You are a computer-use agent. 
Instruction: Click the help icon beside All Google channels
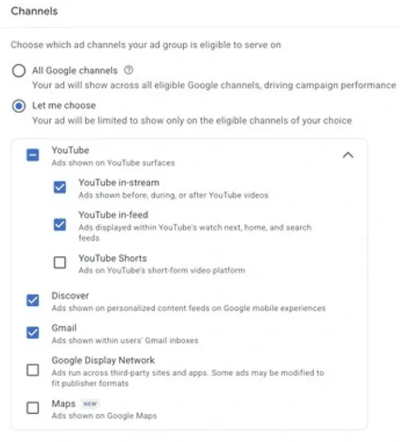coord(129,70)
